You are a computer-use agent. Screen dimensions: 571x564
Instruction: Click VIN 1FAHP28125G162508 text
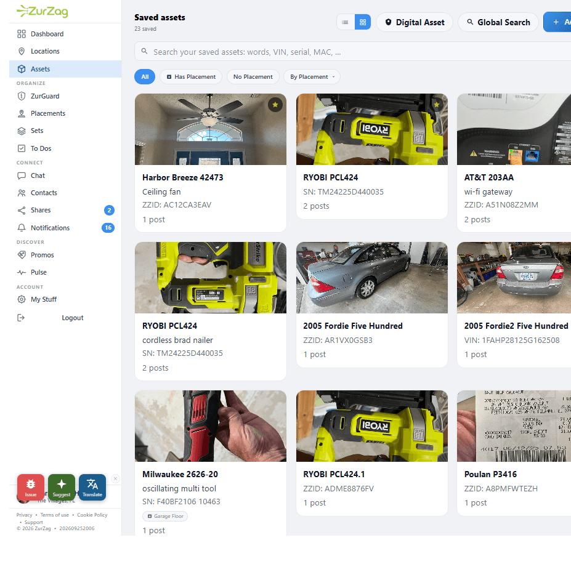point(512,340)
